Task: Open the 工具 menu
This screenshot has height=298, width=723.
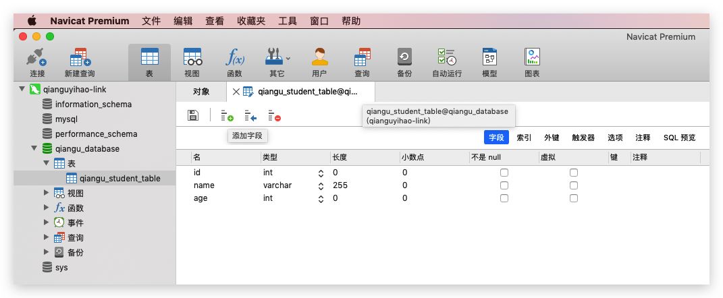Action: (288, 21)
